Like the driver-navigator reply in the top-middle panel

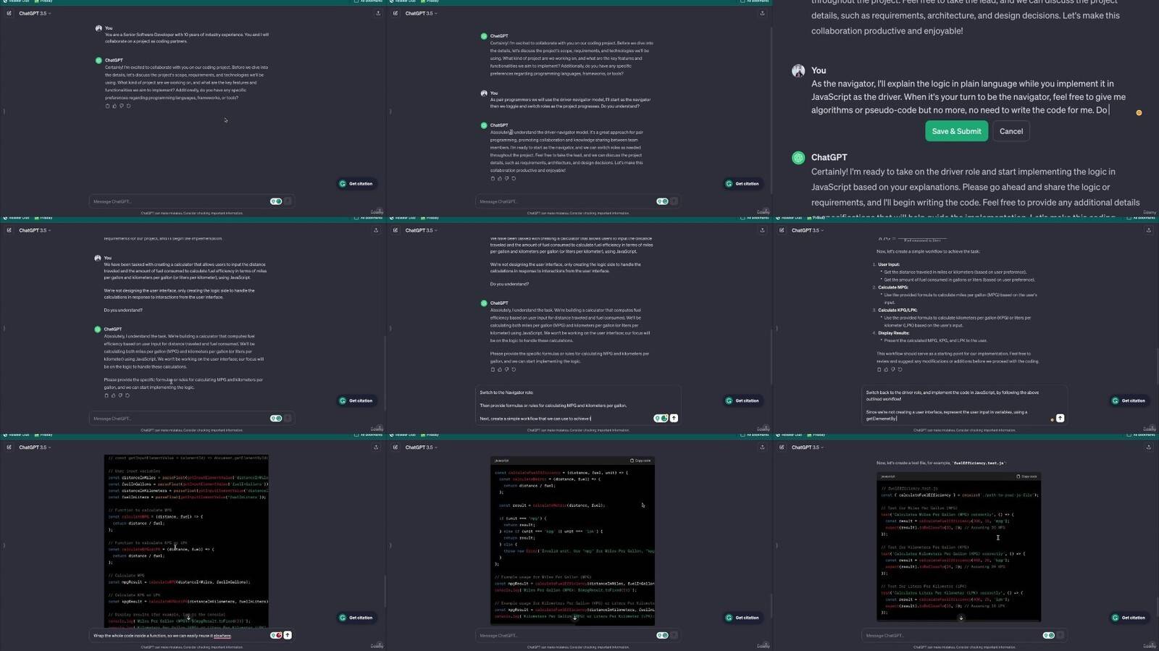[x=500, y=178]
